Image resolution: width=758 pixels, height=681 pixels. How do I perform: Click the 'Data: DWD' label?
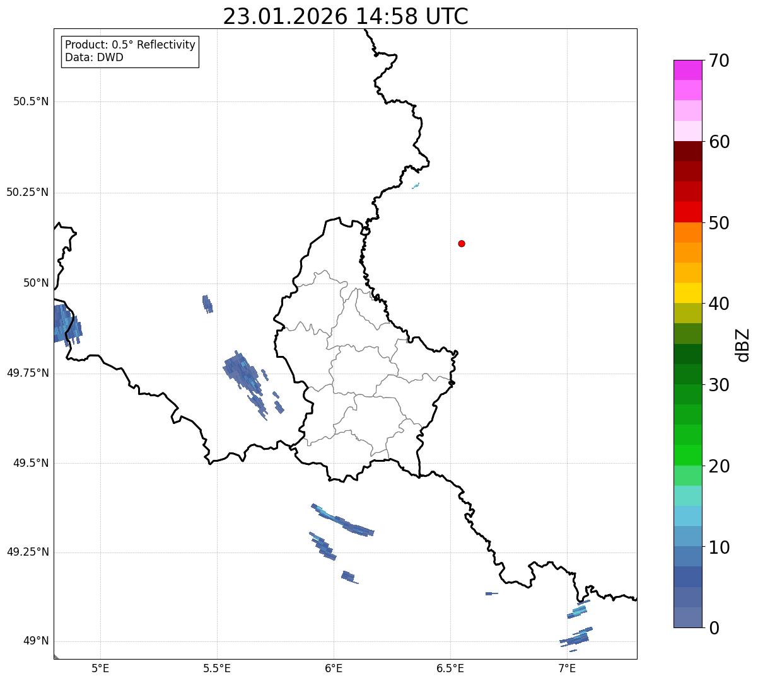coord(94,57)
